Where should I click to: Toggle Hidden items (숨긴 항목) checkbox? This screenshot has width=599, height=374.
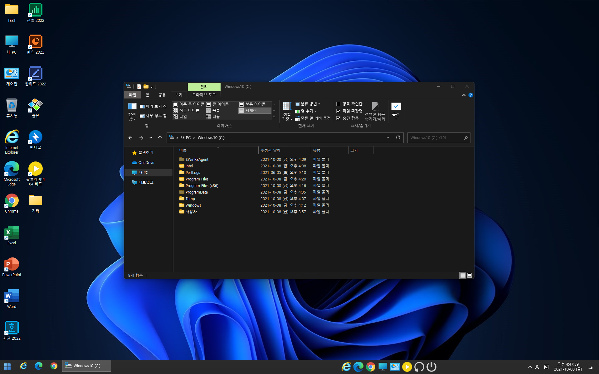[347, 118]
